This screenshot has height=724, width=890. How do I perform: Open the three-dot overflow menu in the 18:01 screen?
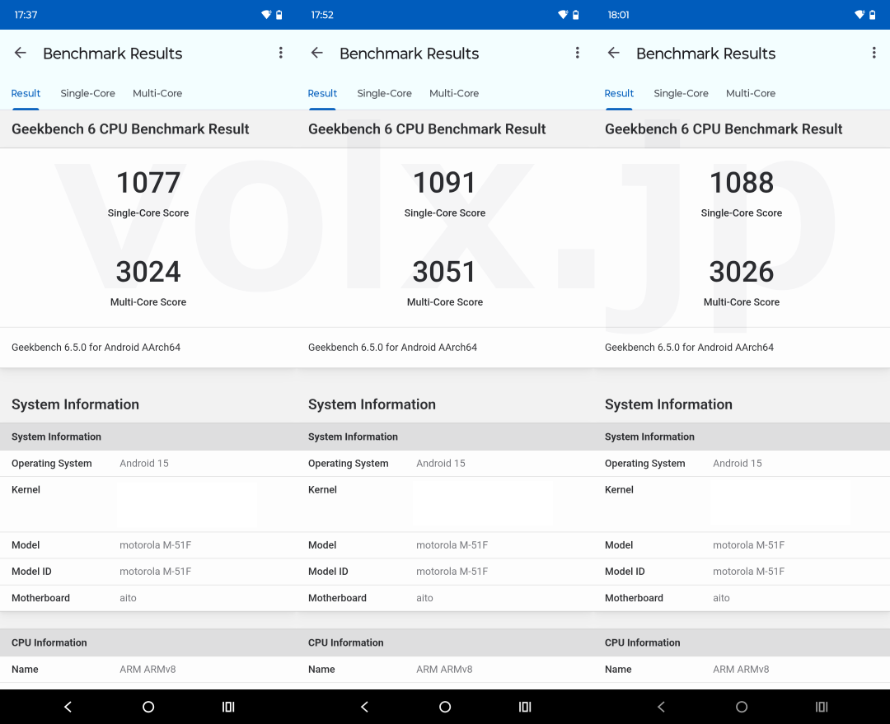874,53
